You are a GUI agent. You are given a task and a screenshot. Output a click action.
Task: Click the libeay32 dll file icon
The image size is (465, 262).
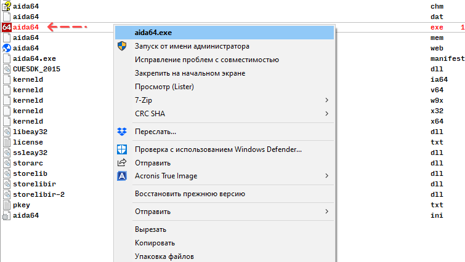[7, 132]
